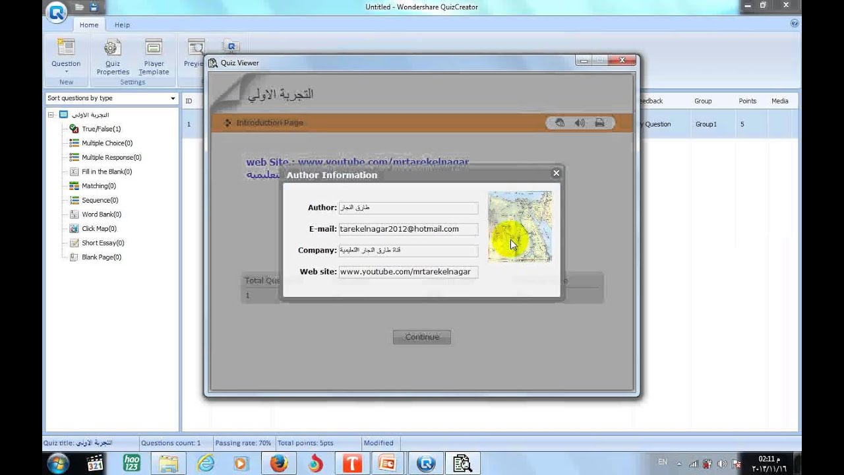Click the ID column header

[189, 101]
